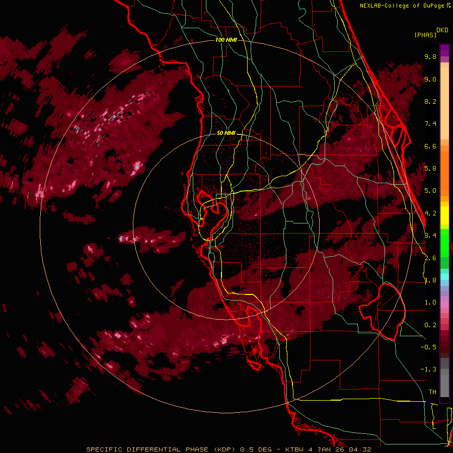
Task: Click the "[PHAS]" units label
Action: click(425, 35)
